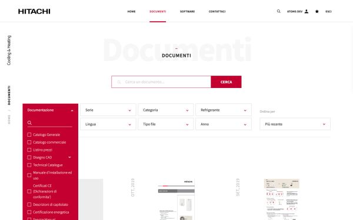Open the header search magnifier icon
The width and height of the screenshot is (353, 220).
pos(279,11)
